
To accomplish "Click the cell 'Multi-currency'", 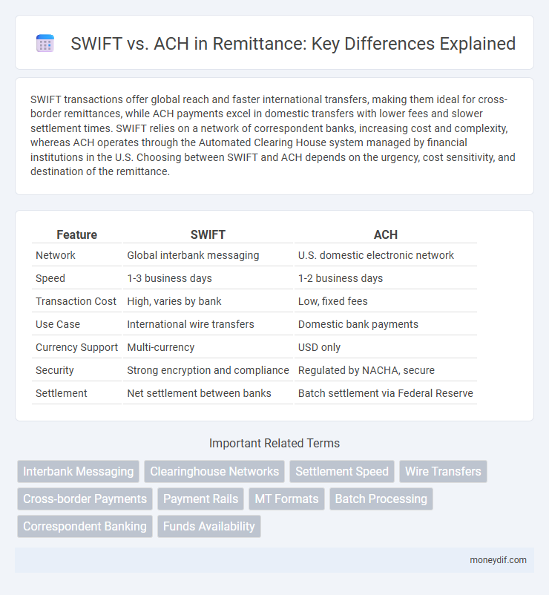I will pyautogui.click(x=160, y=347).
